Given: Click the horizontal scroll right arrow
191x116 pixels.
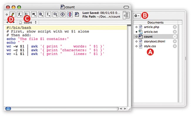Looking at the screenshot, I should point(125,109).
